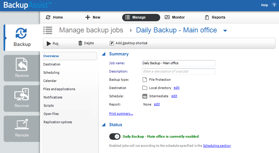The image size is (279, 153).
Task: Click the File Protection document icon
Action: [145, 80]
